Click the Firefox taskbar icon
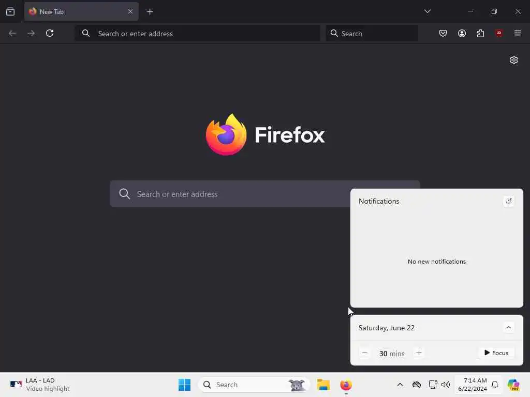This screenshot has width=530, height=397. pos(346,385)
